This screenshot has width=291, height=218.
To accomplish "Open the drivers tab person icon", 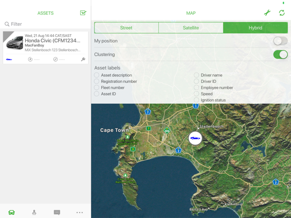I will click(34, 212).
